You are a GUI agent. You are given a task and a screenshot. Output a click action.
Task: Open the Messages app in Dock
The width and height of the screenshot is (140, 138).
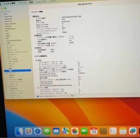tap(47, 131)
